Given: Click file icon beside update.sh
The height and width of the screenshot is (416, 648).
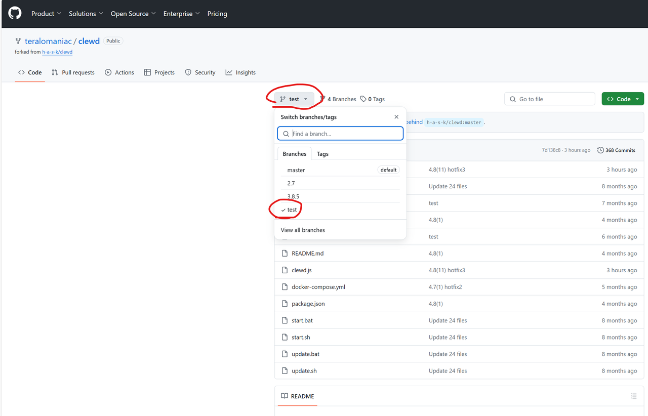Looking at the screenshot, I should coord(285,370).
